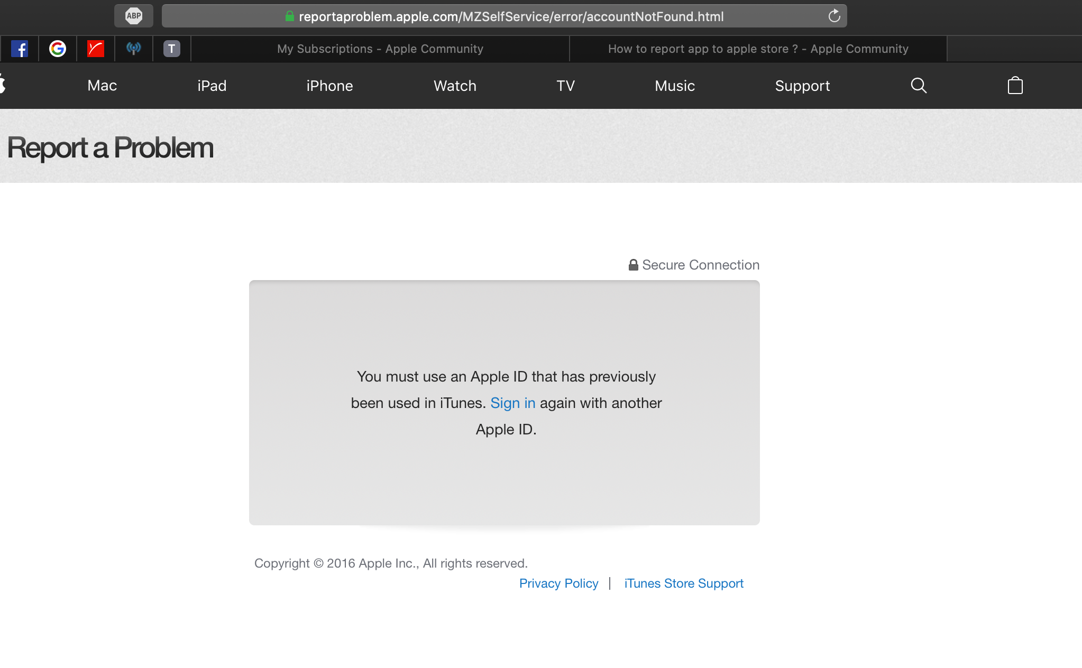The image size is (1082, 668).
Task: Click the address bar URL field
Action: (x=510, y=16)
